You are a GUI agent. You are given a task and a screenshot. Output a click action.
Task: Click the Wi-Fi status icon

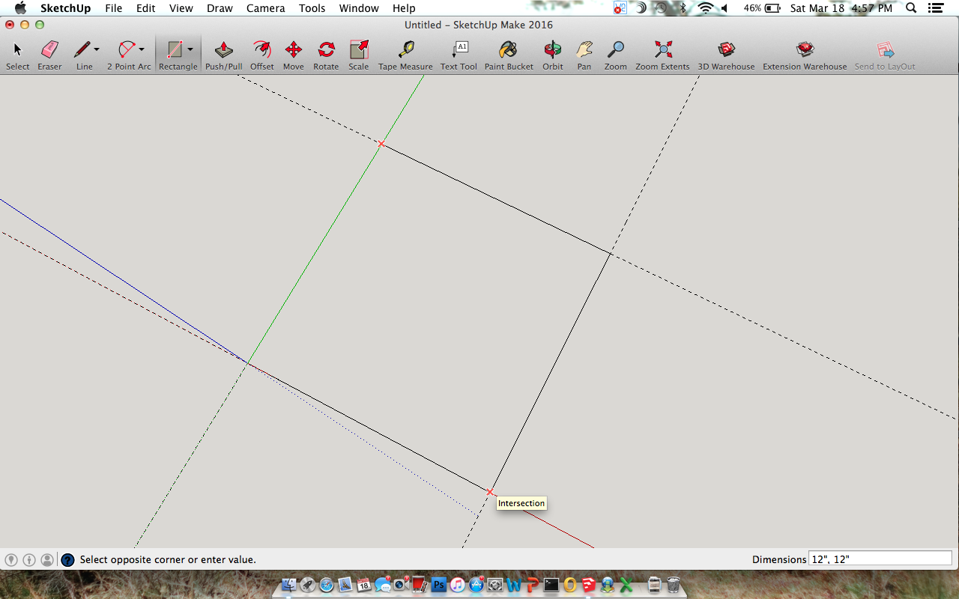pyautogui.click(x=706, y=8)
